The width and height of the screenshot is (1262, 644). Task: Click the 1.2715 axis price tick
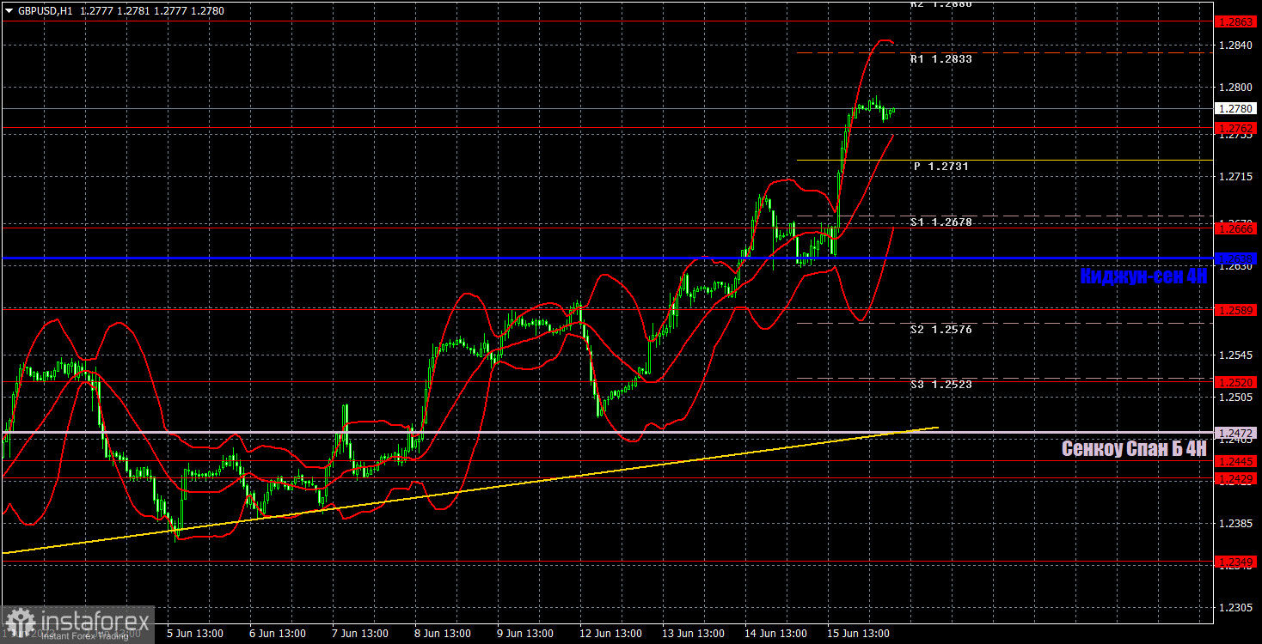1235,177
